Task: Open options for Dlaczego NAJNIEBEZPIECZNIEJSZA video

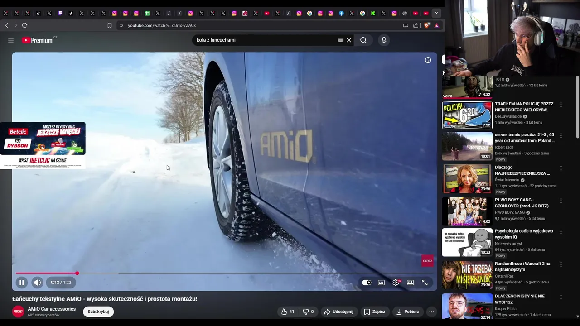Action: pos(561,168)
